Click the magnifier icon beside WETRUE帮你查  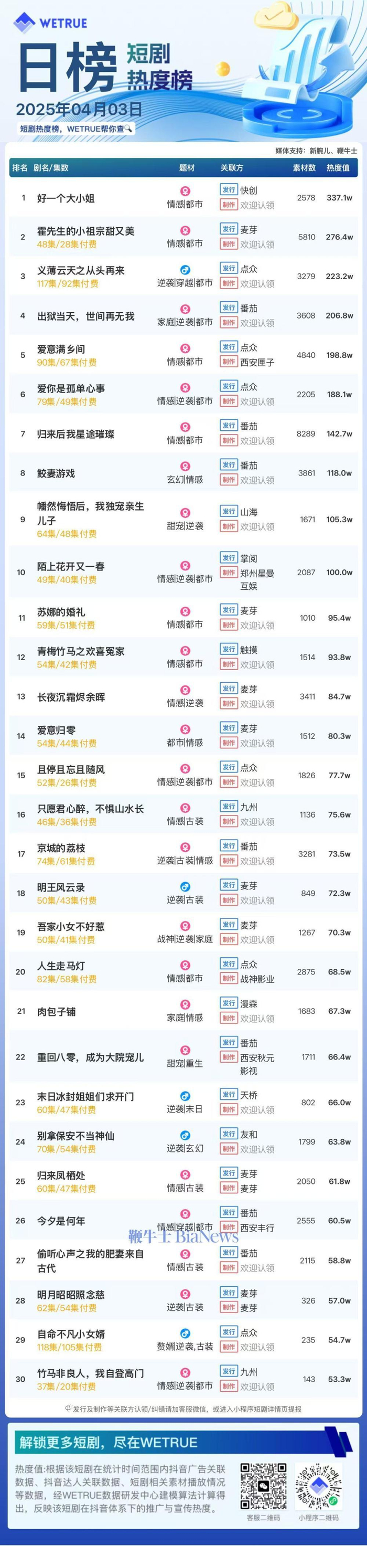[x=128, y=129]
